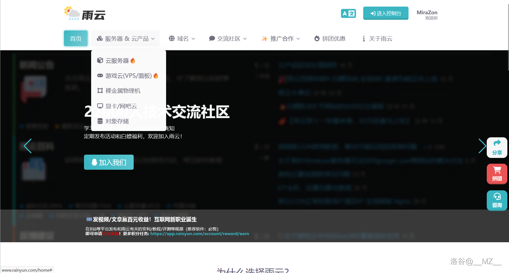This screenshot has height=273, width=509.
Task: Select 云服务器 from the dropdown menu
Action: tap(117, 61)
